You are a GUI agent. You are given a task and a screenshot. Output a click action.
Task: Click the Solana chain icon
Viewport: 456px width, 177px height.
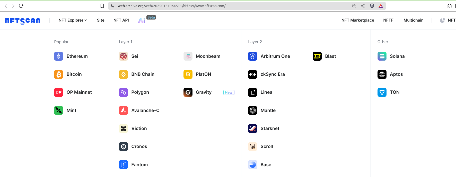(x=382, y=56)
